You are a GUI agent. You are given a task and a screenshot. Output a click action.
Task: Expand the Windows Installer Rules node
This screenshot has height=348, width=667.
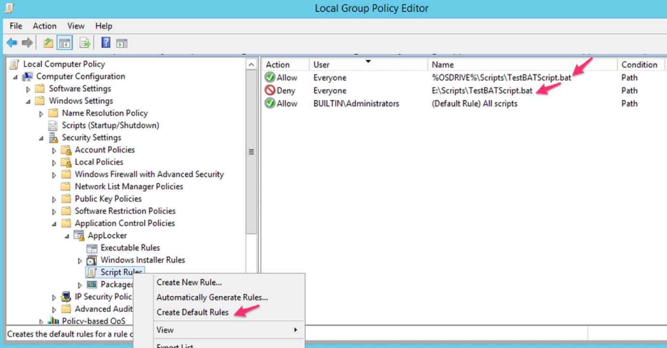point(80,260)
